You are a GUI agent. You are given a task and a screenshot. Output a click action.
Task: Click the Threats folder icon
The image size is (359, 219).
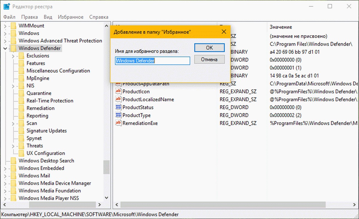coord(21,146)
